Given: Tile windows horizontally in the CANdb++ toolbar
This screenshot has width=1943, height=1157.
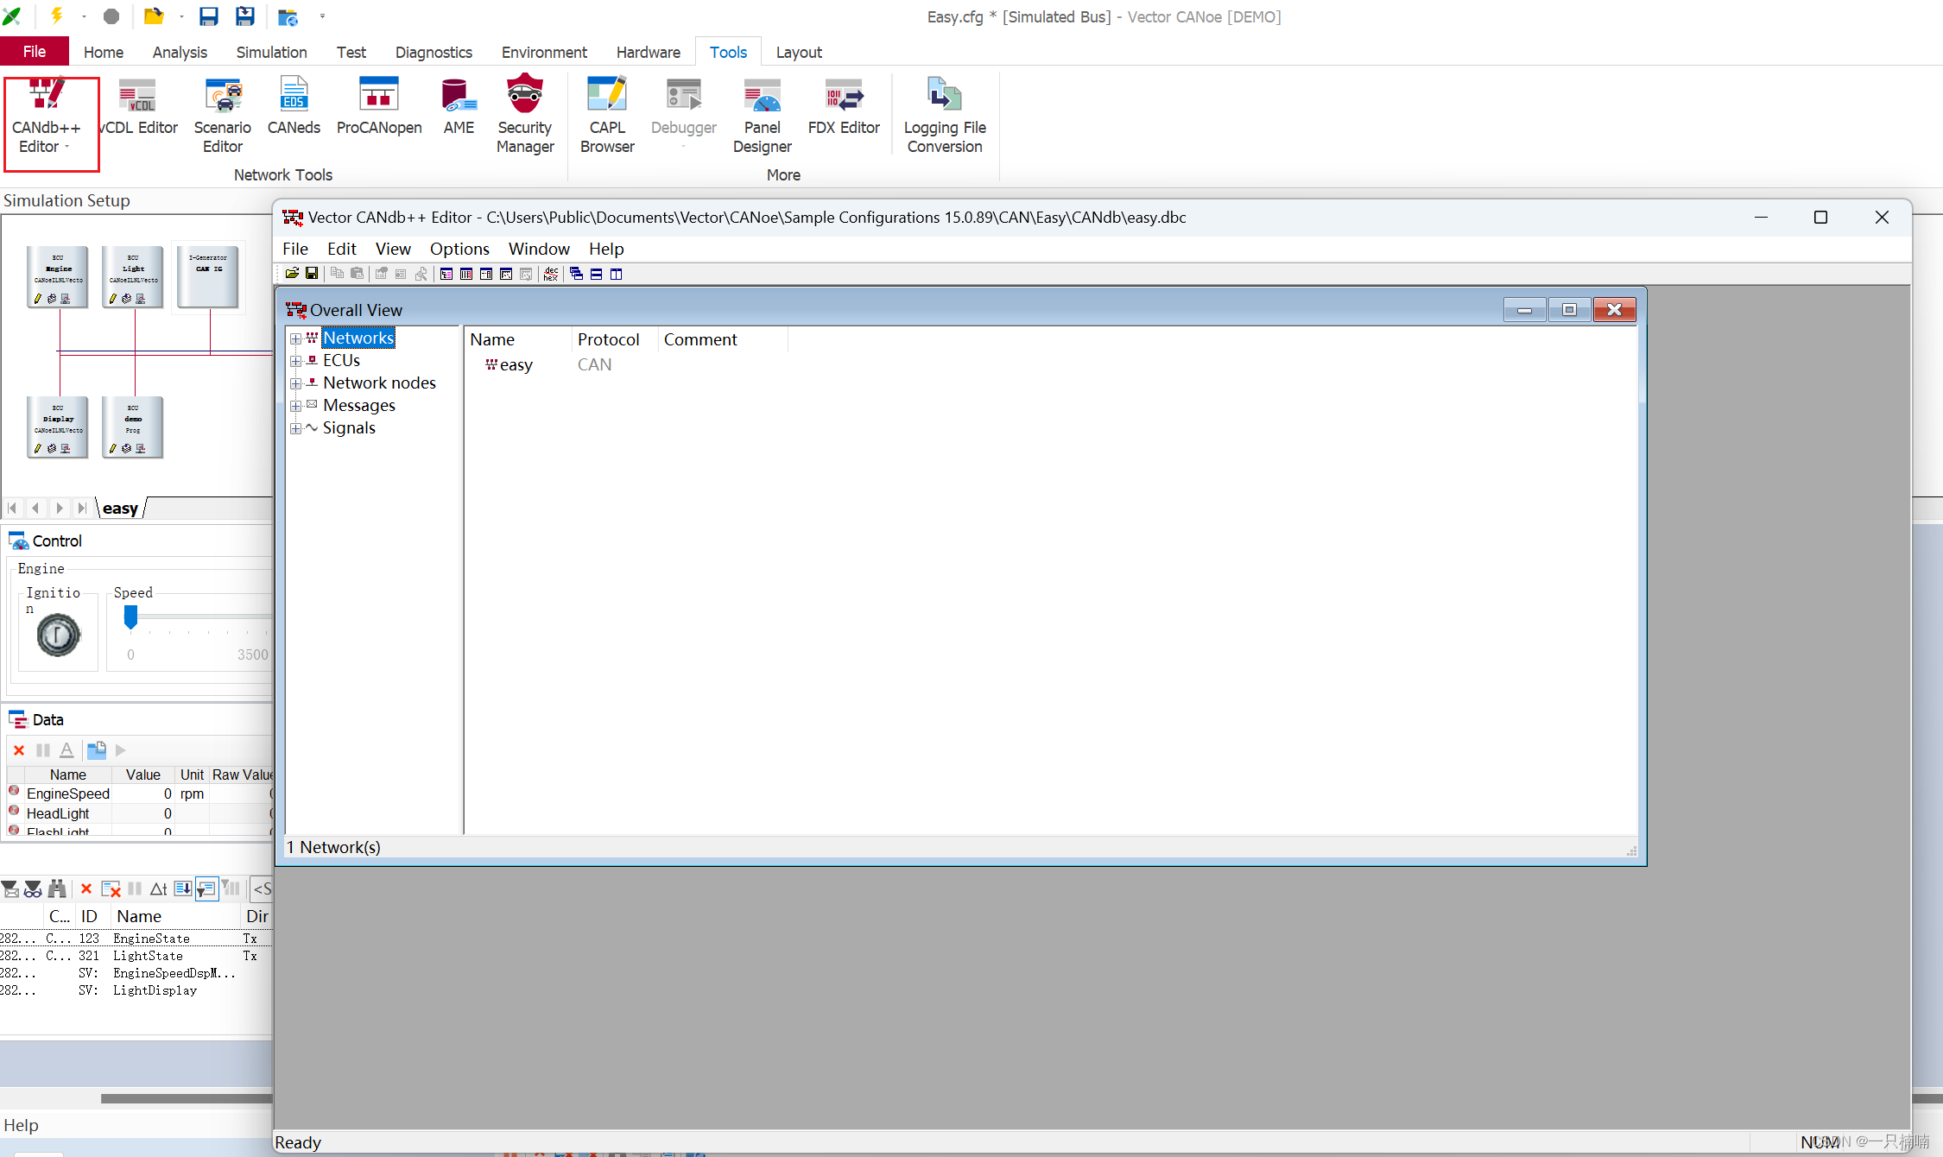Looking at the screenshot, I should click(x=596, y=274).
